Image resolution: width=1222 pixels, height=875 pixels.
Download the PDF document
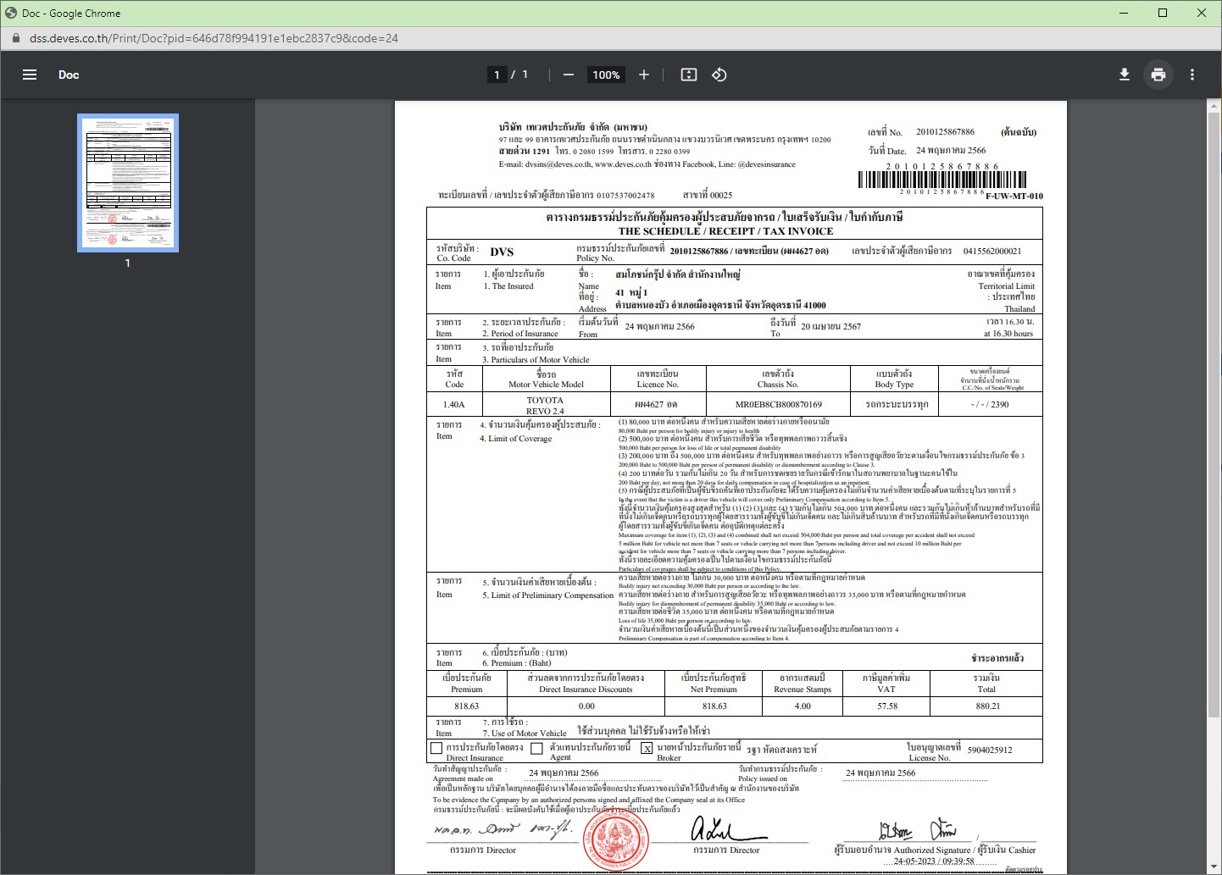tap(1125, 75)
